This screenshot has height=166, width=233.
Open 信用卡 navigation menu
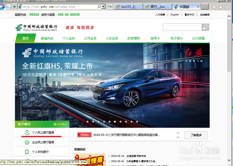[155, 38]
